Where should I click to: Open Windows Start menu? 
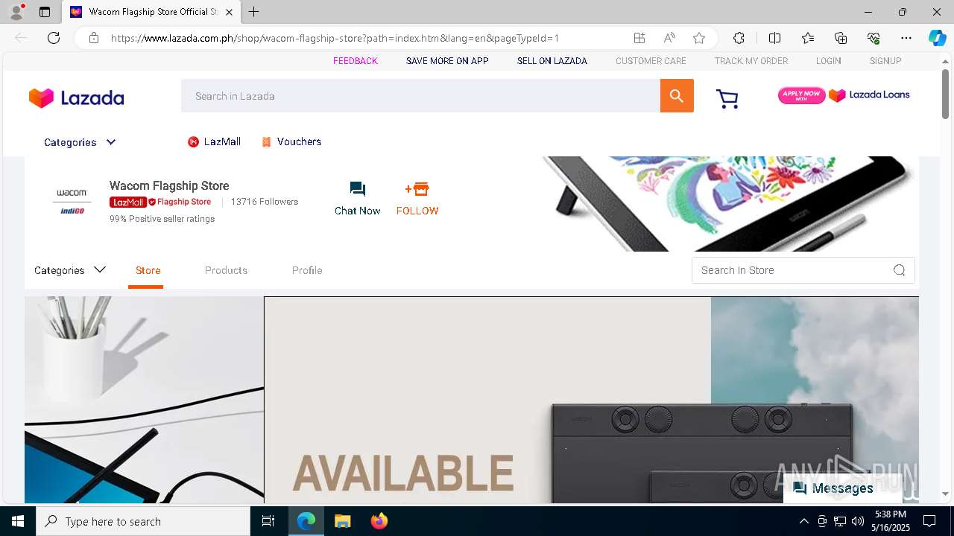(x=18, y=521)
